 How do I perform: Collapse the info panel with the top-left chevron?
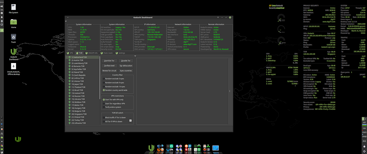[66, 21]
